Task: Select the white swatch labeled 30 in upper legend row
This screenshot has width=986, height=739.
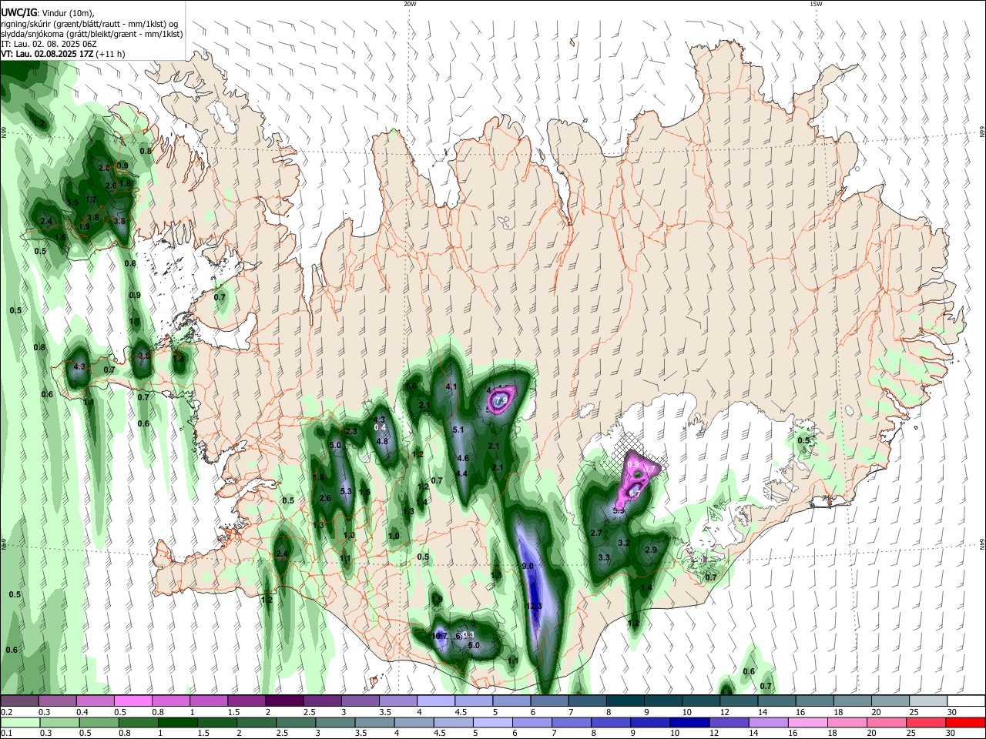Action: click(966, 701)
